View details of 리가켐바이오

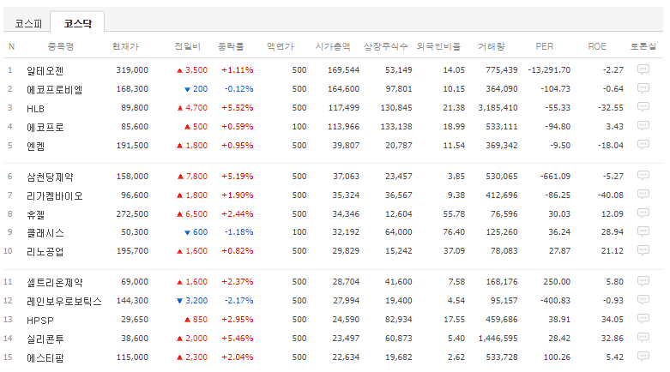point(55,195)
